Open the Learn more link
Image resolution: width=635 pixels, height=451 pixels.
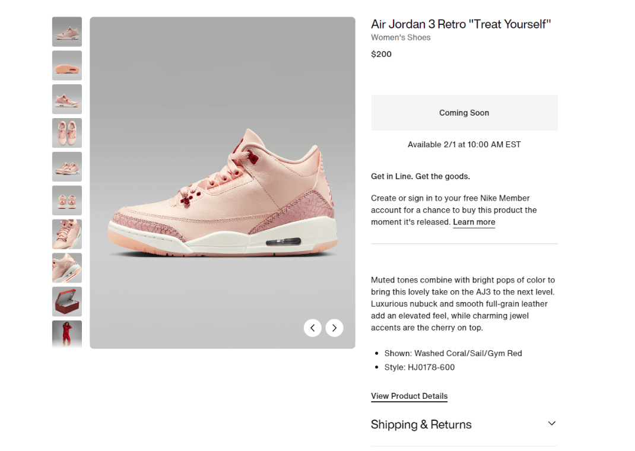point(474,222)
